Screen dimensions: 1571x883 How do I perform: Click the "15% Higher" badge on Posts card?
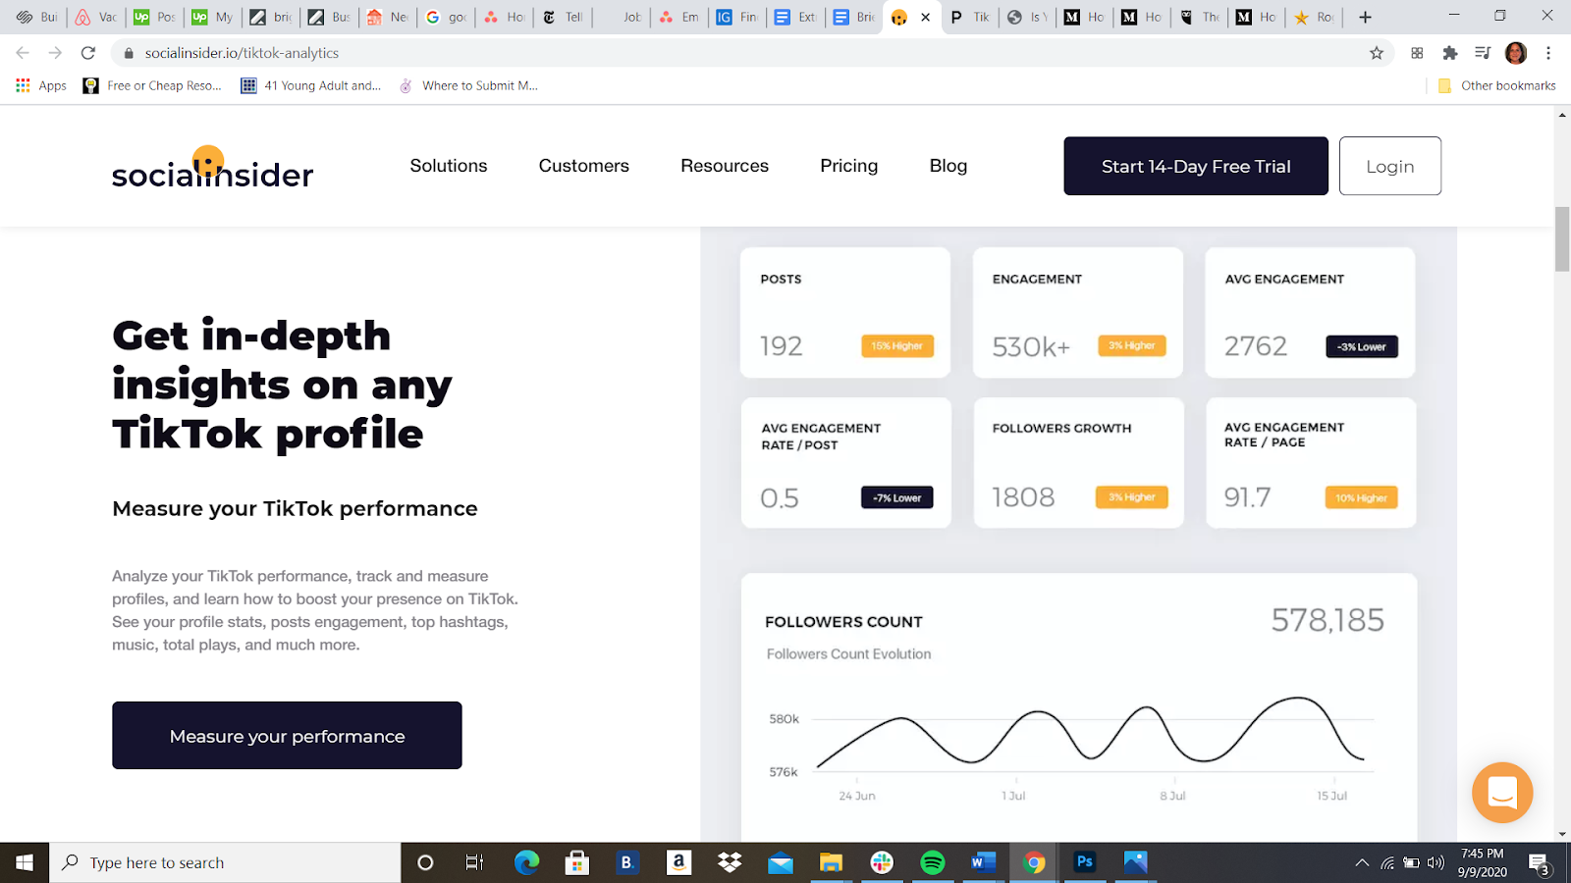[x=897, y=346]
